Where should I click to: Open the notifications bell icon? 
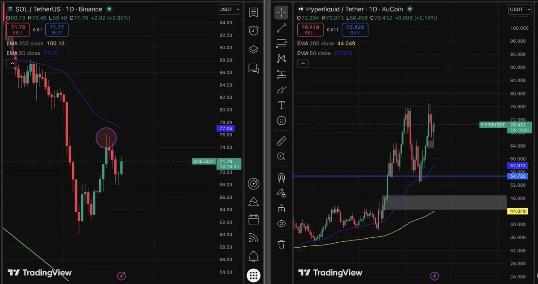point(253,257)
